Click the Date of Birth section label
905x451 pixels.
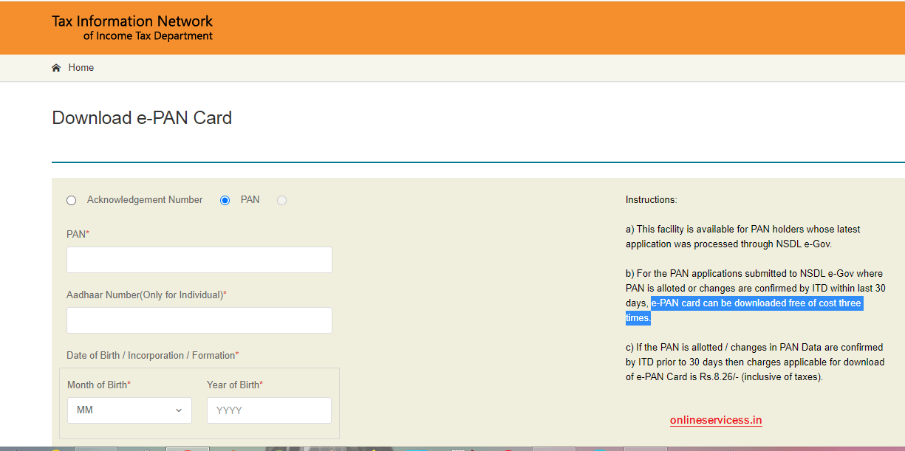pos(152,355)
